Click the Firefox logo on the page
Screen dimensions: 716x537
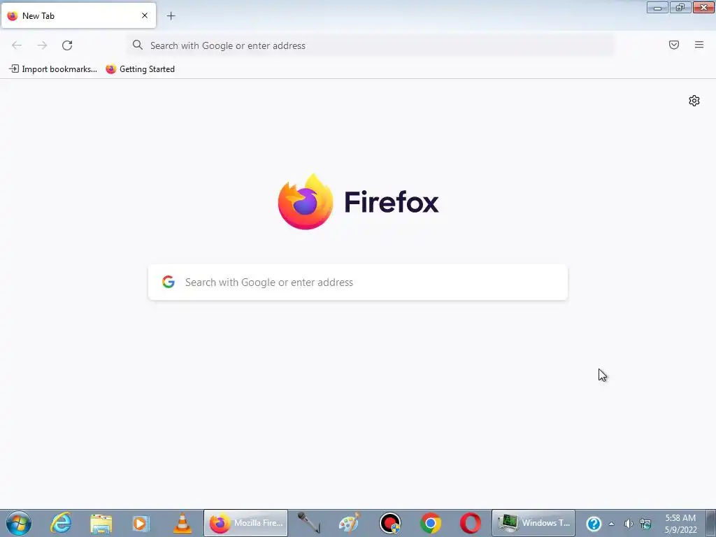point(306,202)
